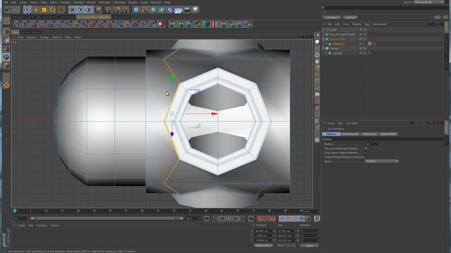Click the Scale tool icon
This screenshot has height=253, width=451.
44,10
